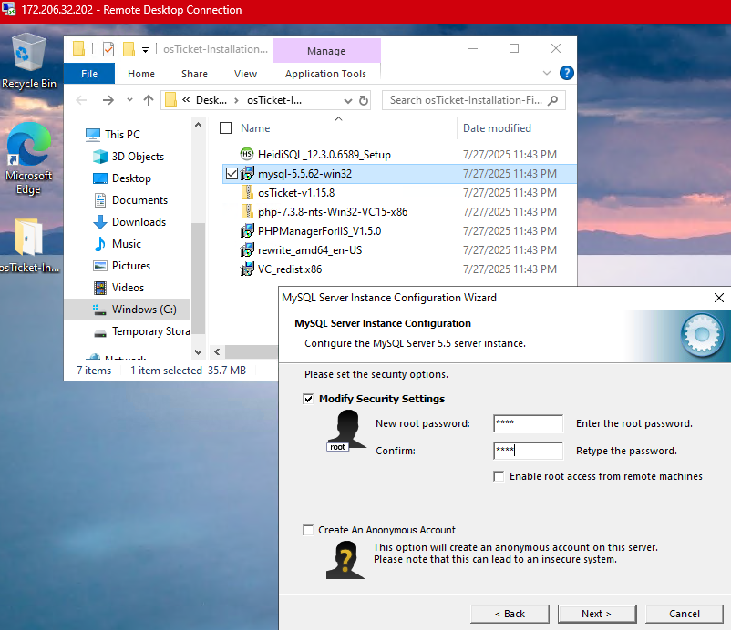
Task: Click the Forward navigation arrow
Action: click(108, 100)
